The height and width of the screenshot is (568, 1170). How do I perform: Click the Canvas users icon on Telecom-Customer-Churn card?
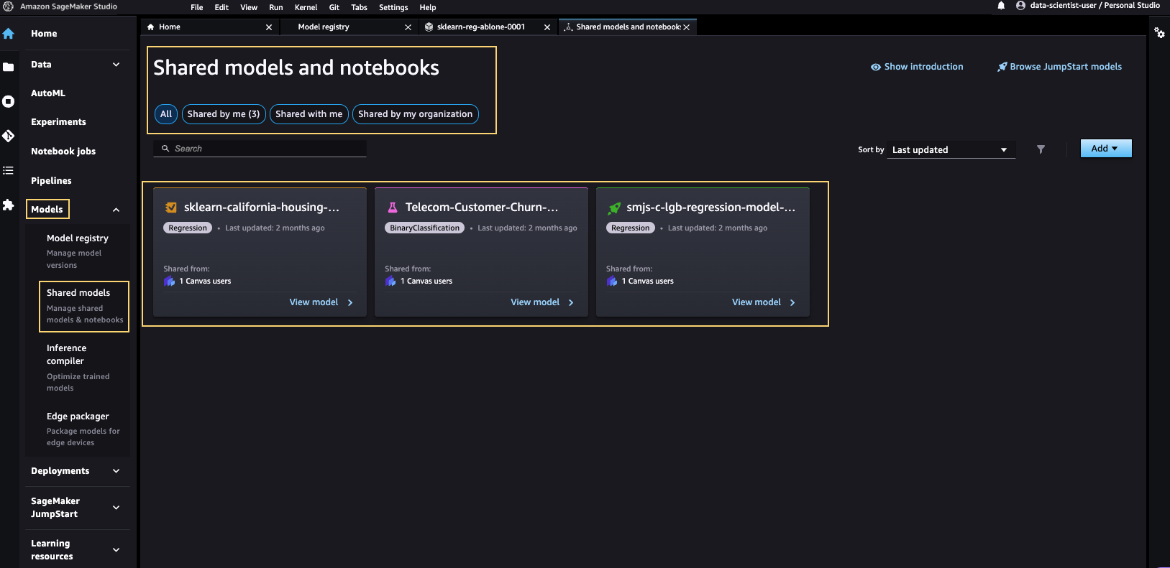(x=390, y=281)
